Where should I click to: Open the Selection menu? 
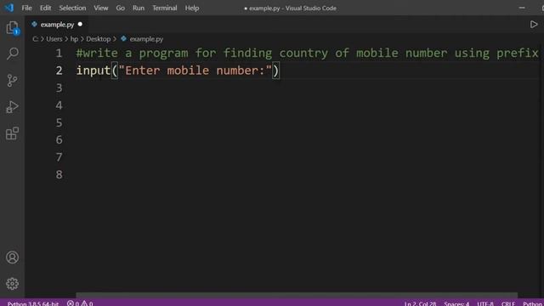pos(72,8)
